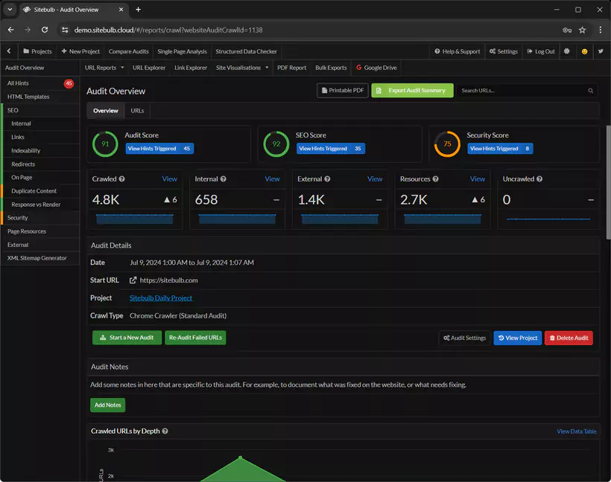The image size is (611, 482).
Task: Click help icon next to Crawled URLs by Depth
Action: [165, 431]
